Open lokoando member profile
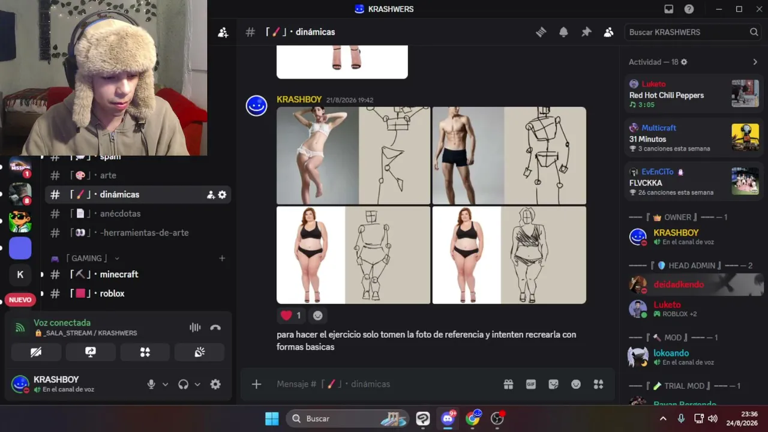Screen dimensions: 768x432 pos(694,357)
